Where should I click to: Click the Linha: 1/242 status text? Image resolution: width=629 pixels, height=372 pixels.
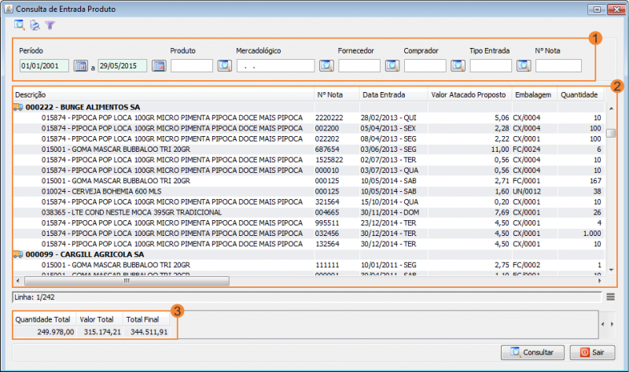click(x=35, y=297)
